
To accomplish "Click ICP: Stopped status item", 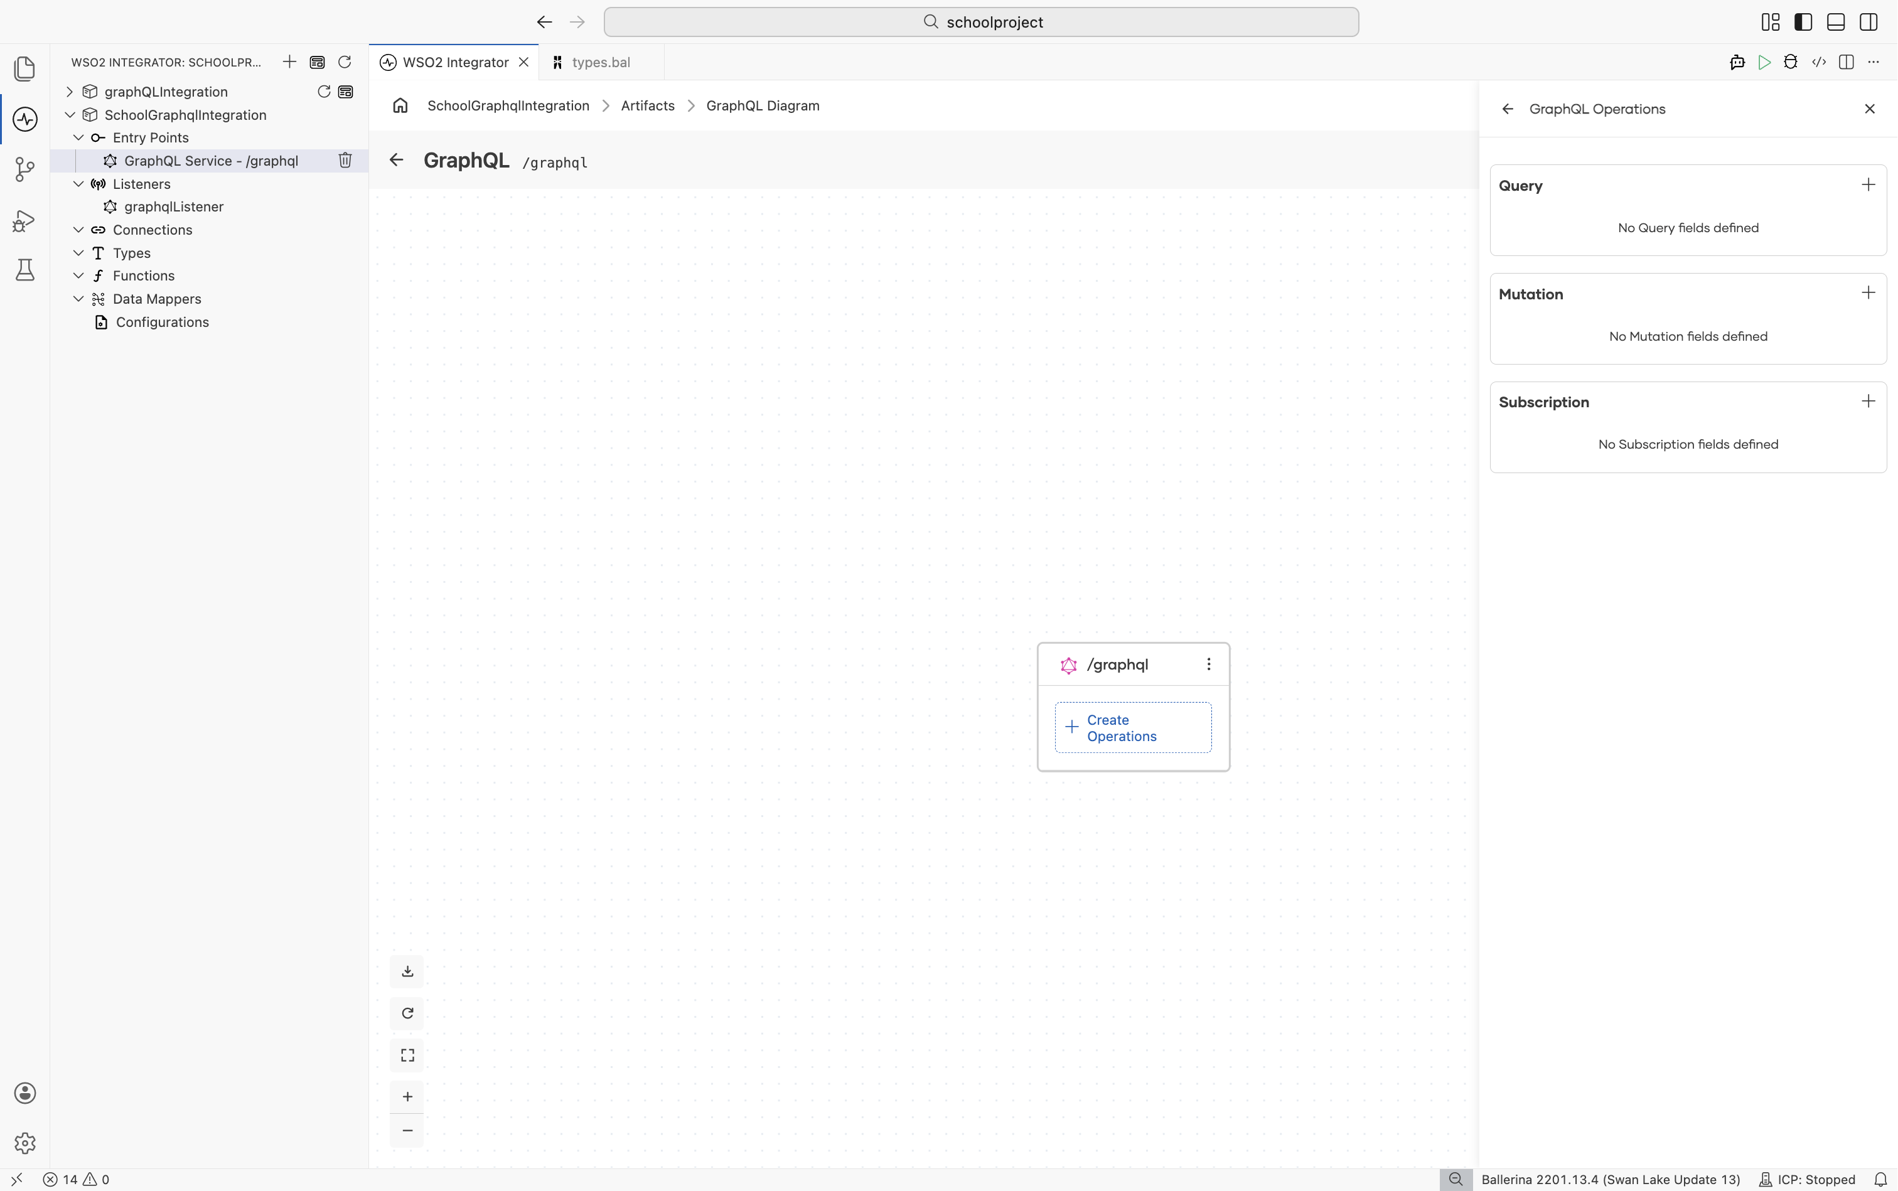I will coord(1806,1179).
